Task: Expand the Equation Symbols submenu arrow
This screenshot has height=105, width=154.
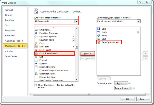Action: 73,36
